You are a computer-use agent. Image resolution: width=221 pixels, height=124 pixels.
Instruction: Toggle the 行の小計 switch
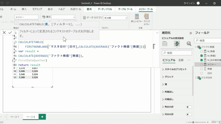point(189,114)
